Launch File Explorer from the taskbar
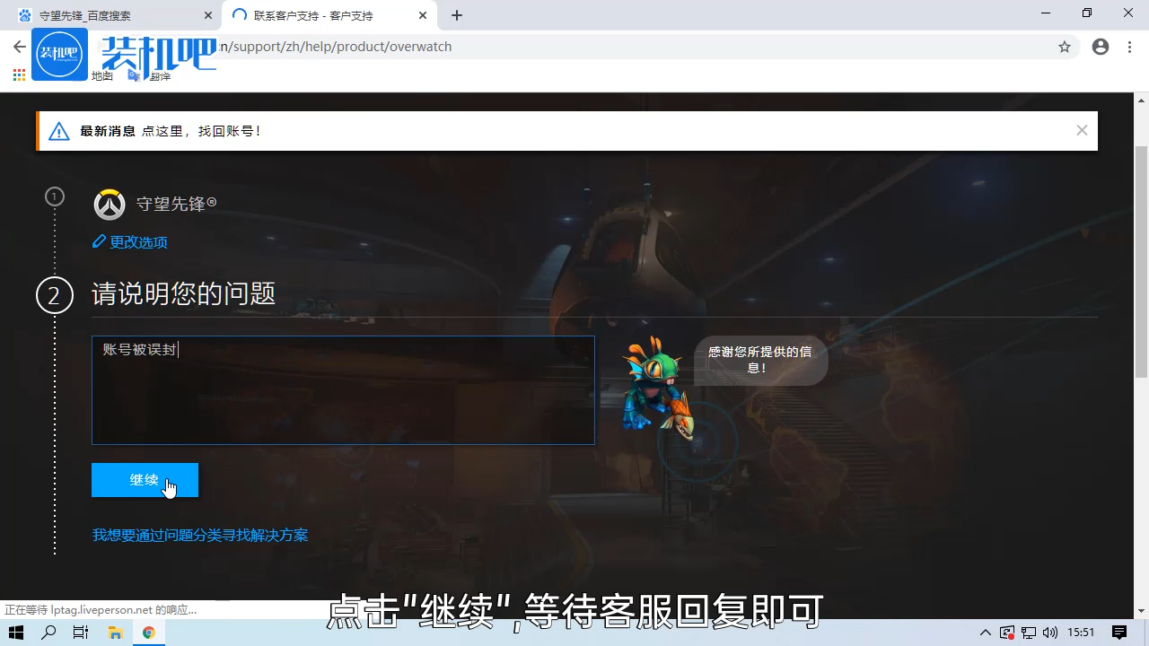Image resolution: width=1149 pixels, height=646 pixels. tap(115, 633)
